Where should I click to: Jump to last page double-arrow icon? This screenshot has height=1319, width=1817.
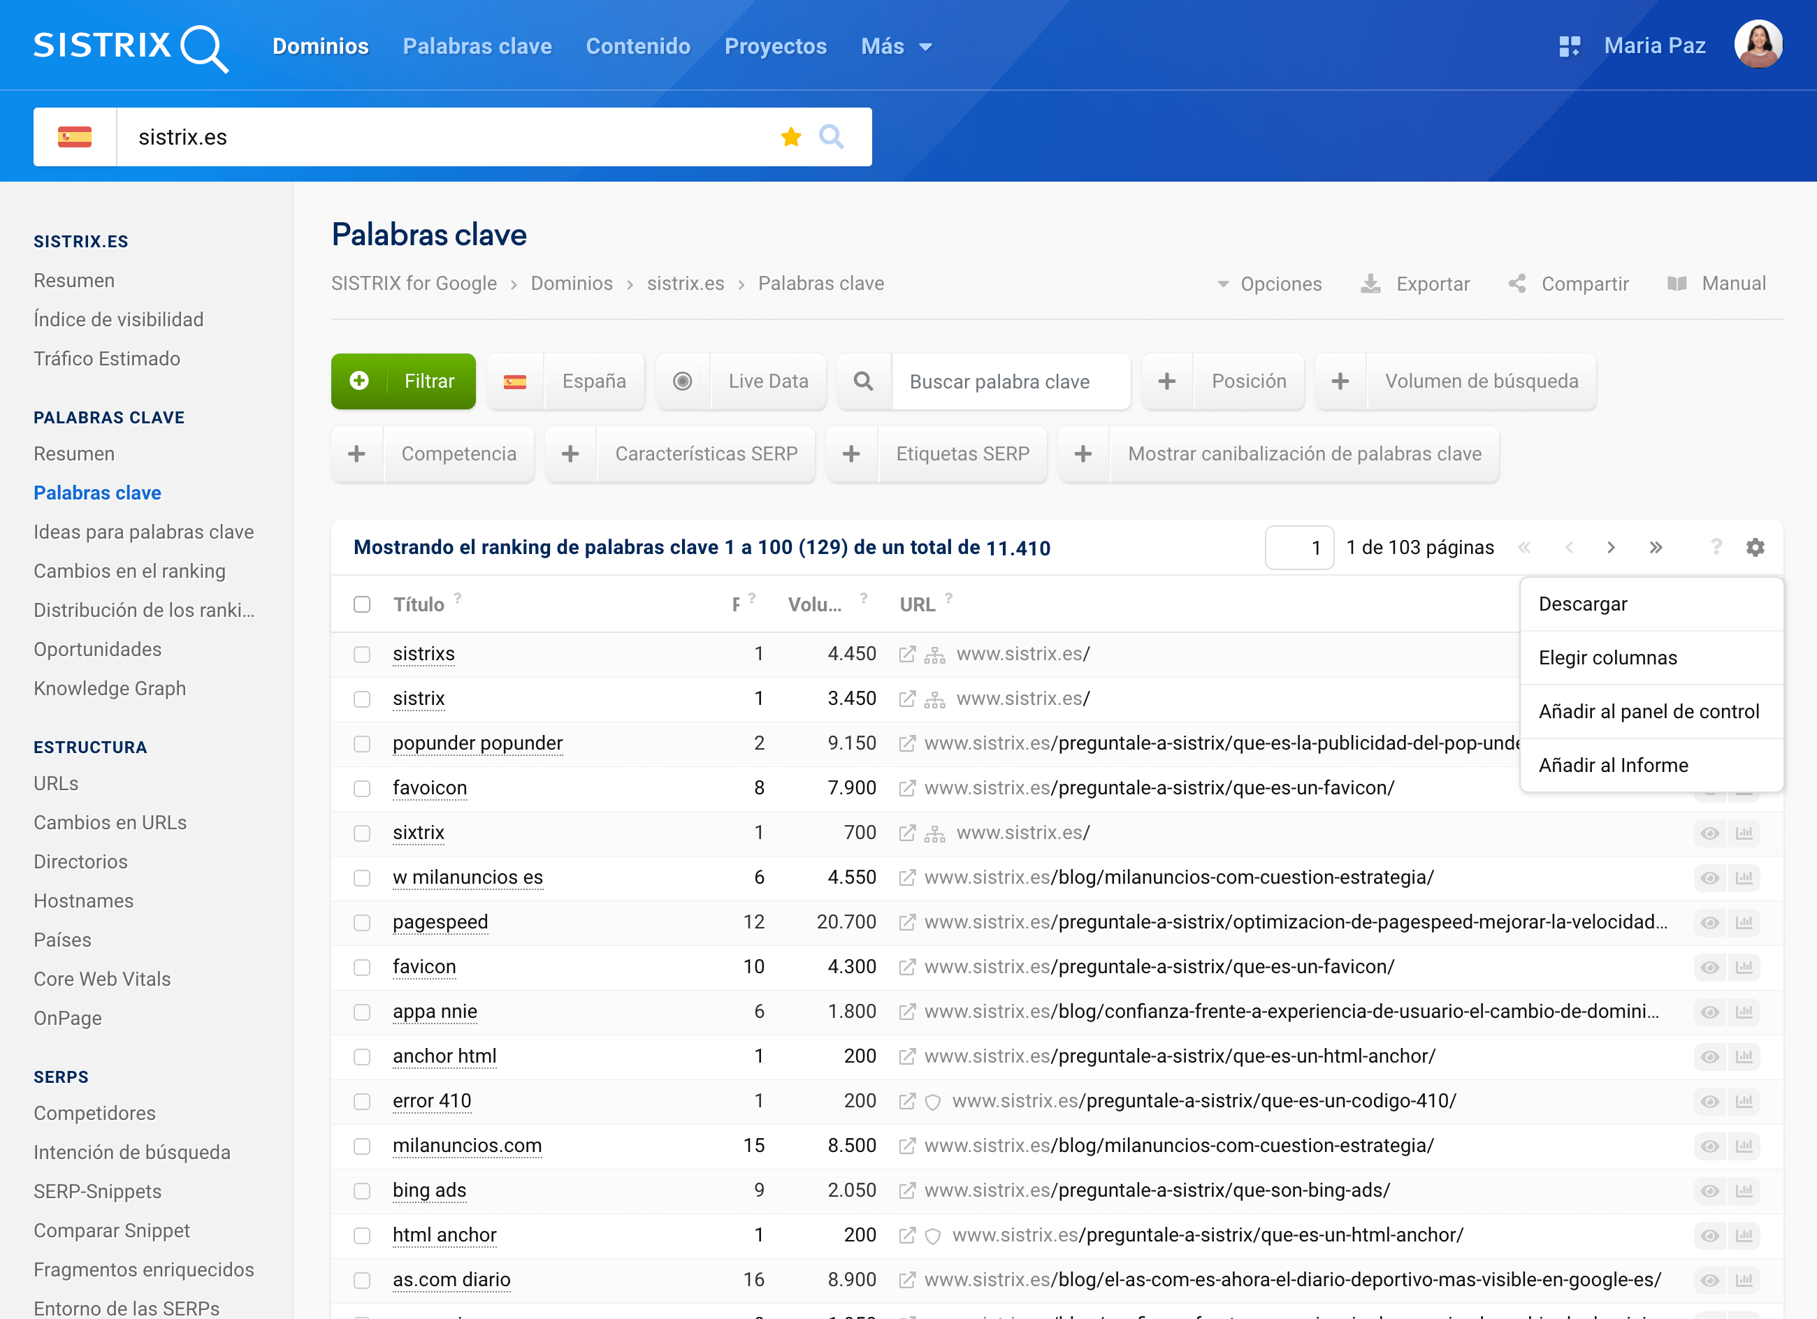1655,547
